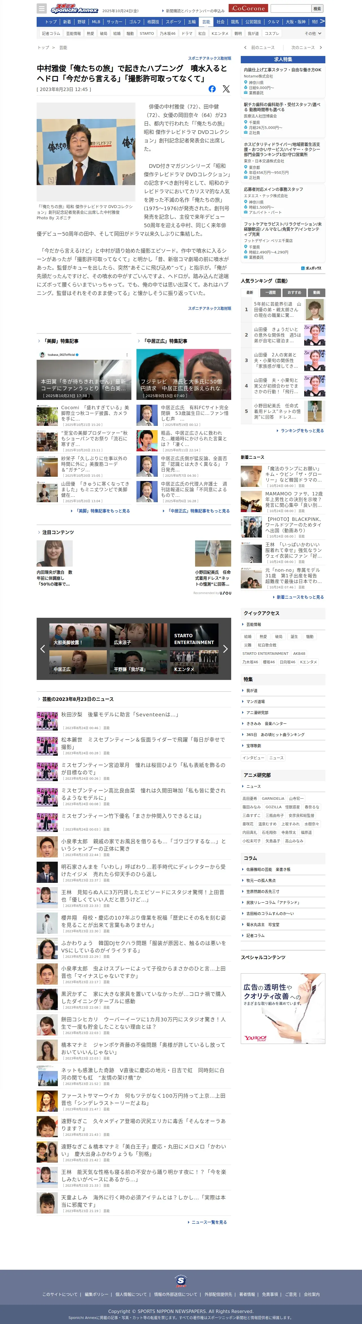Show the next carousel slide

pyautogui.click(x=225, y=649)
